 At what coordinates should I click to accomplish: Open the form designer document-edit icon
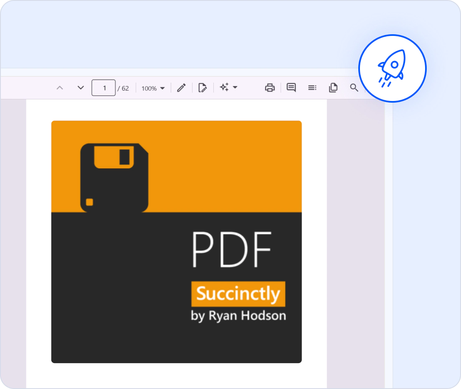[x=202, y=88]
